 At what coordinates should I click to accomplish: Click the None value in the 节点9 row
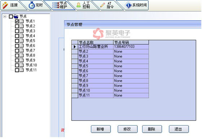point(131,86)
